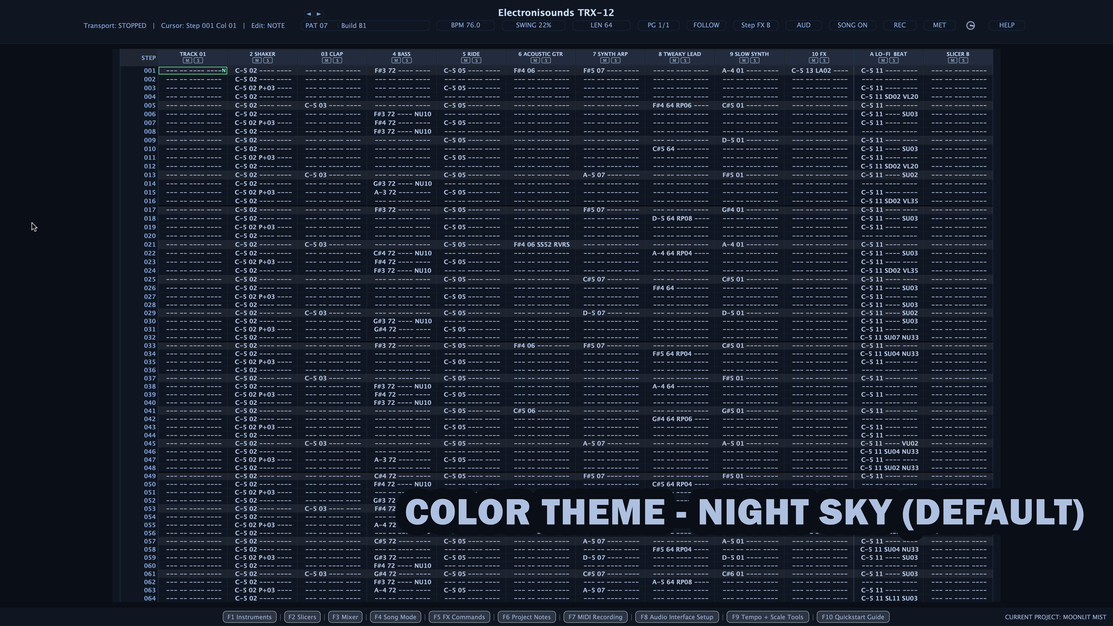Solo the A LO-FI BEAT track
Viewport: 1113px width, 626px height.
tap(894, 61)
